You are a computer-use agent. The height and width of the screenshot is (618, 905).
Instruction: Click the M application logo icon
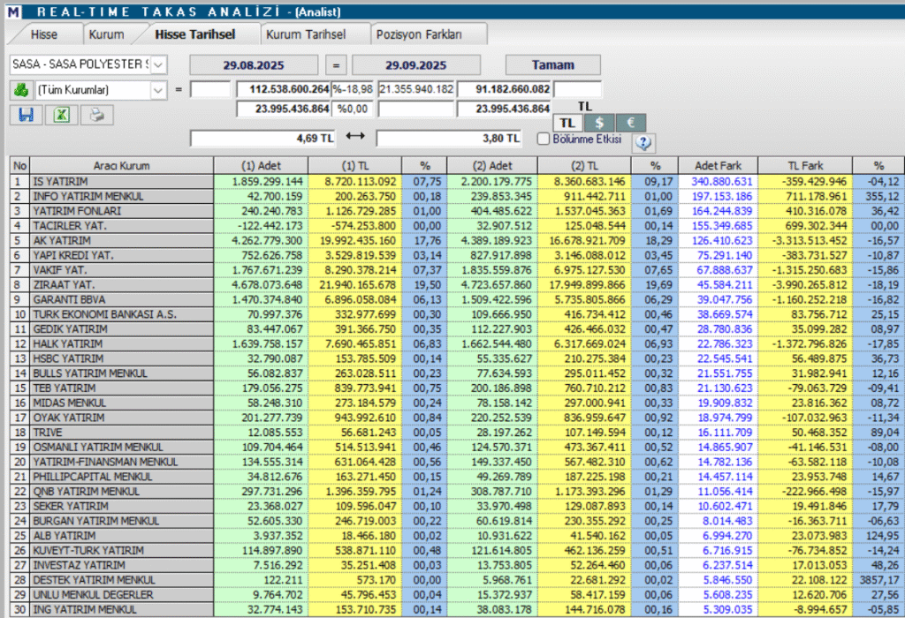11,10
